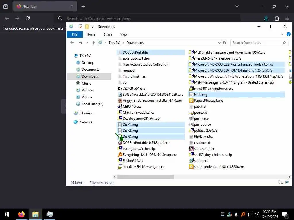Click the santasetup.exe file icon

191,149
